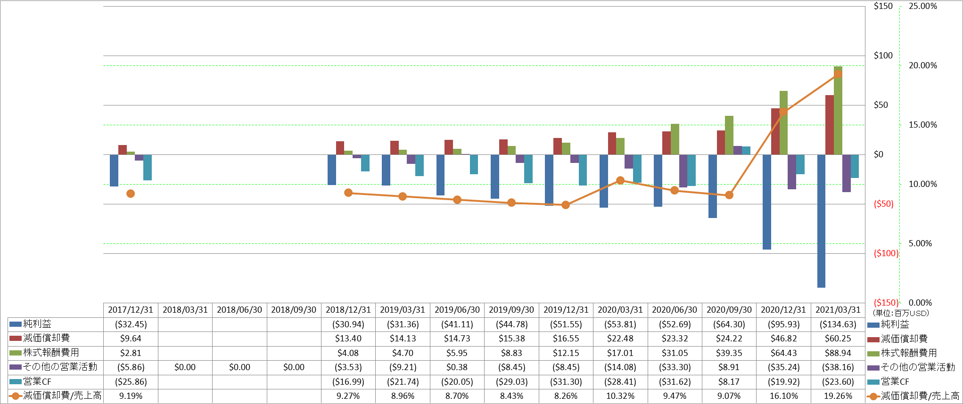The height and width of the screenshot is (404, 963).
Task: Click the blue net income bar for 2020/12/31
Action: 767,202
